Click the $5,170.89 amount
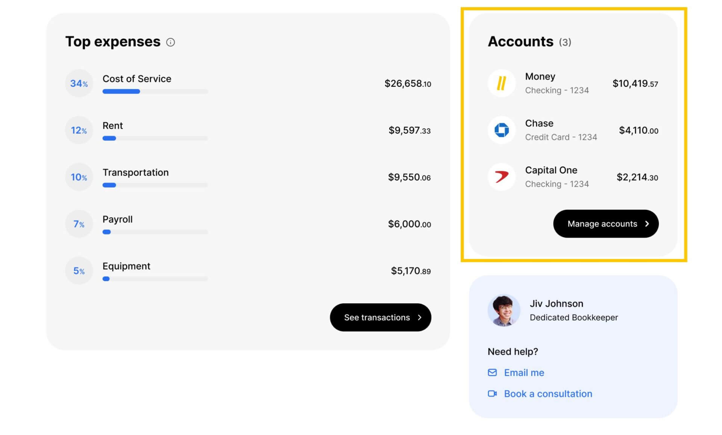 [x=411, y=271]
